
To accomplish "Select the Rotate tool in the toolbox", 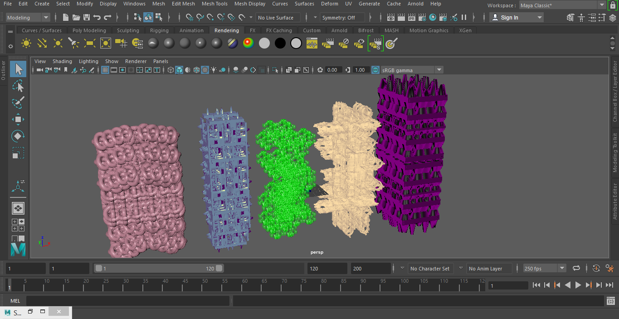I will click(x=18, y=136).
